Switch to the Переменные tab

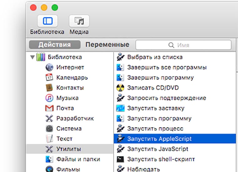[107, 44]
